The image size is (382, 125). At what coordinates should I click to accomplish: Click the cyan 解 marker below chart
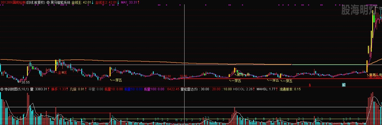(x=344, y=85)
